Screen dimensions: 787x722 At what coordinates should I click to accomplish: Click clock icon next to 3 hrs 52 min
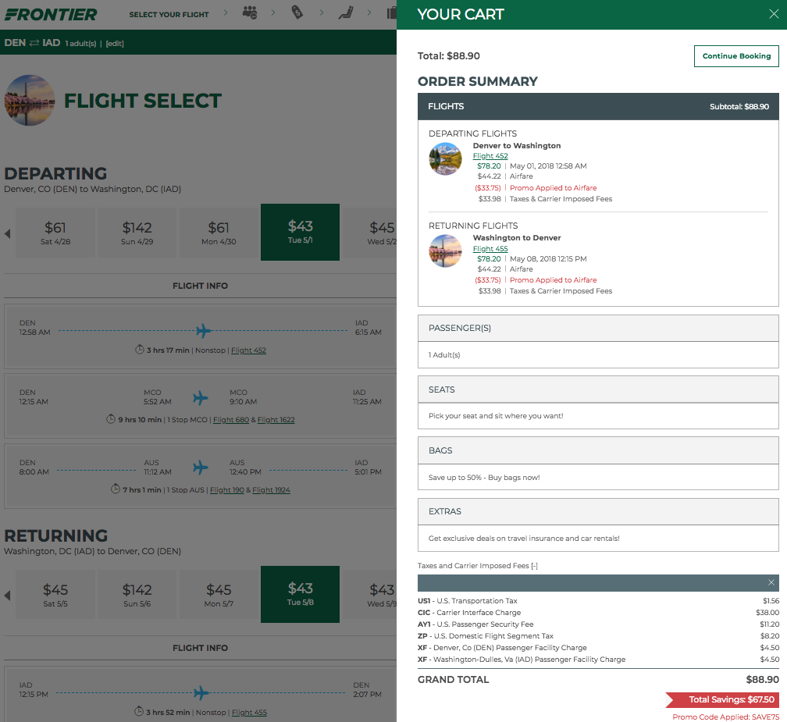(139, 712)
